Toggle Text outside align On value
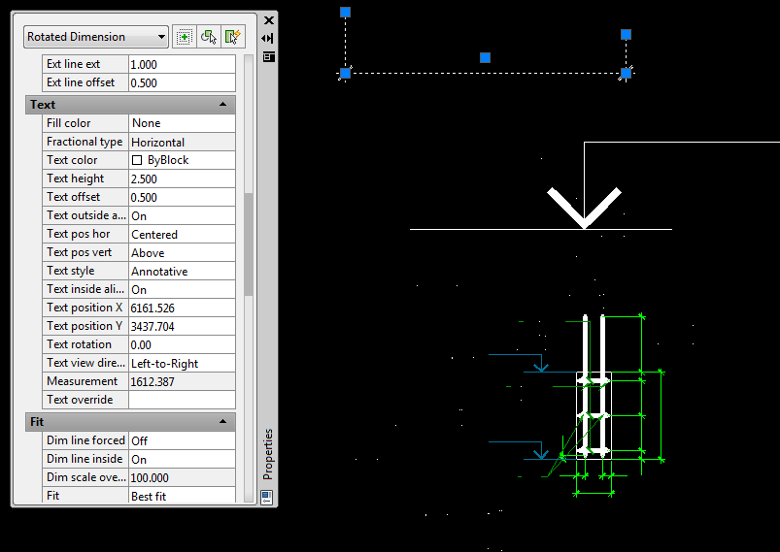780x552 pixels. coord(182,215)
